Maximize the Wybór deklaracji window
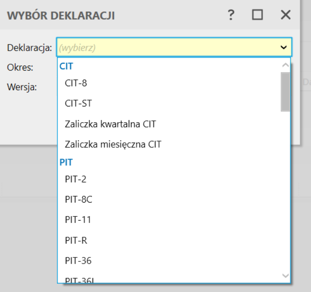 [x=258, y=15]
